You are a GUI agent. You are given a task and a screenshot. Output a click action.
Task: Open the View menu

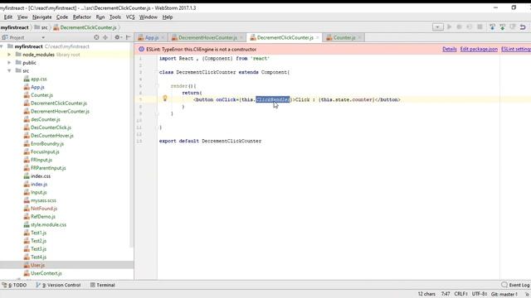(22, 17)
